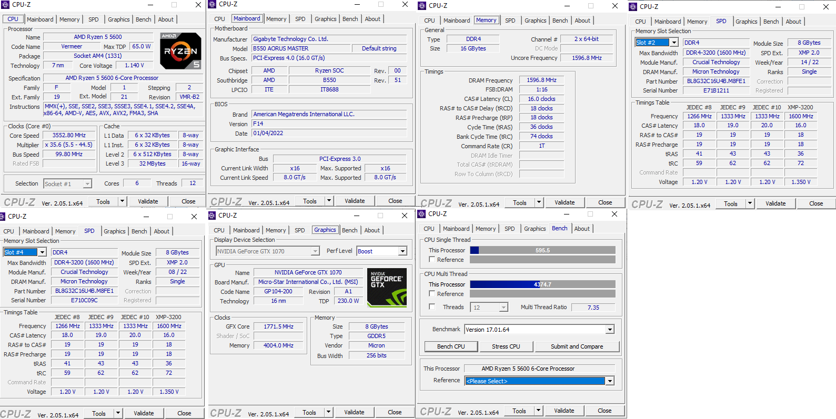Expand Tools arrow in the CPU tab window
Screen dimensions: 836x419
pos(122,201)
